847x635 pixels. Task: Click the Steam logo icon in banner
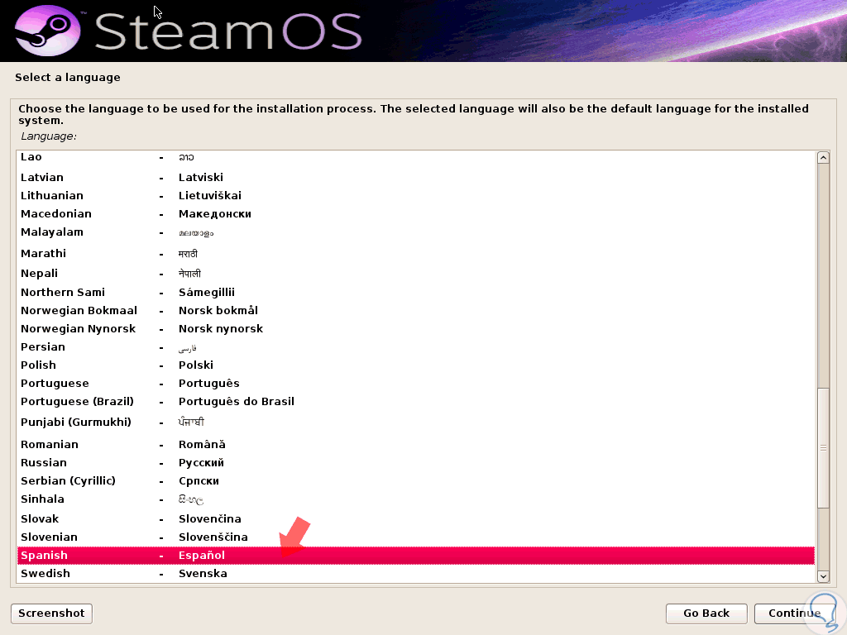(47, 31)
